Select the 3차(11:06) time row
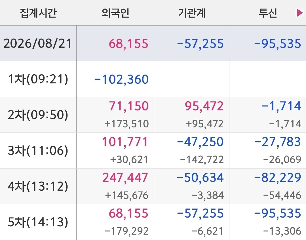Image resolution: width=306 pixels, height=240 pixels. 153,151
